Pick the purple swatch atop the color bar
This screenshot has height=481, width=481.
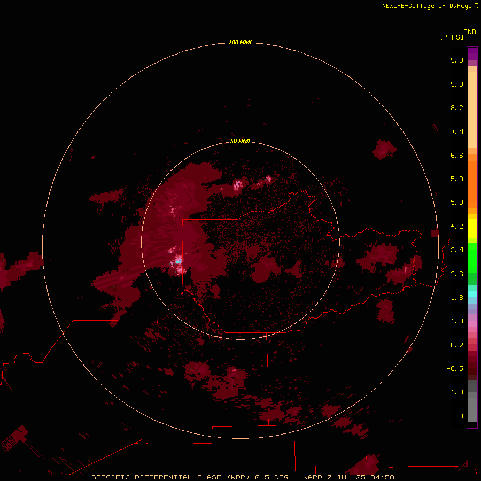(x=472, y=53)
